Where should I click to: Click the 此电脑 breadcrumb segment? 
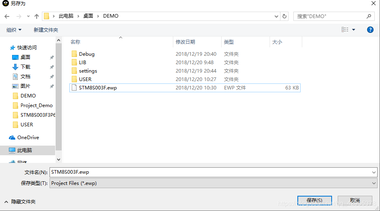[66, 16]
